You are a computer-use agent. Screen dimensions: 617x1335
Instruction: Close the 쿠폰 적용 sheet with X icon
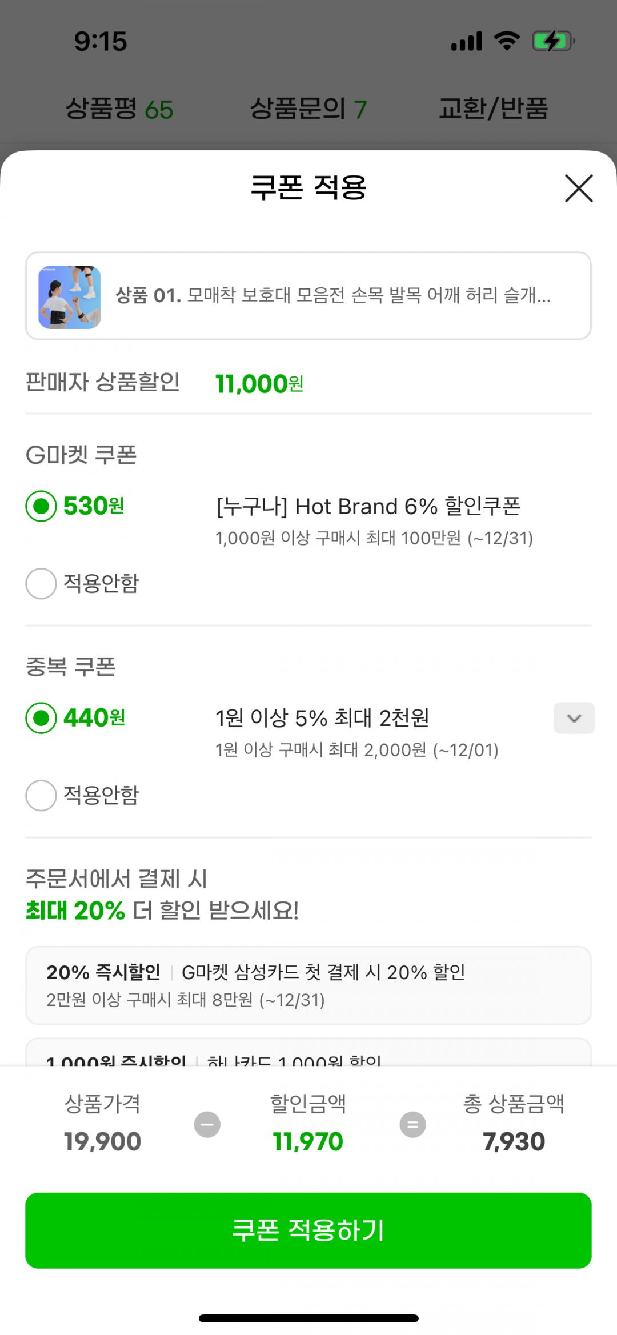pyautogui.click(x=579, y=189)
